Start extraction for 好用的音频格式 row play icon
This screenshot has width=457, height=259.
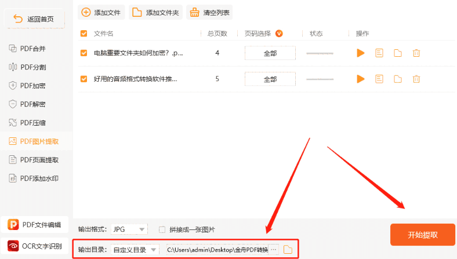click(361, 79)
